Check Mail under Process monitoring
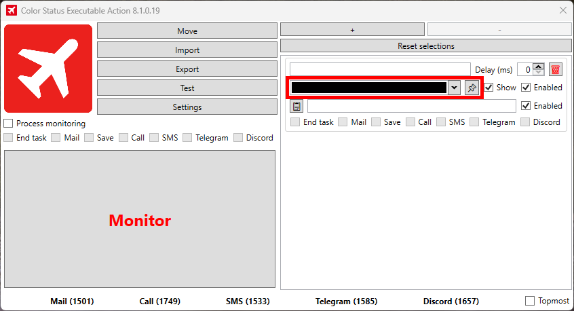 point(56,138)
